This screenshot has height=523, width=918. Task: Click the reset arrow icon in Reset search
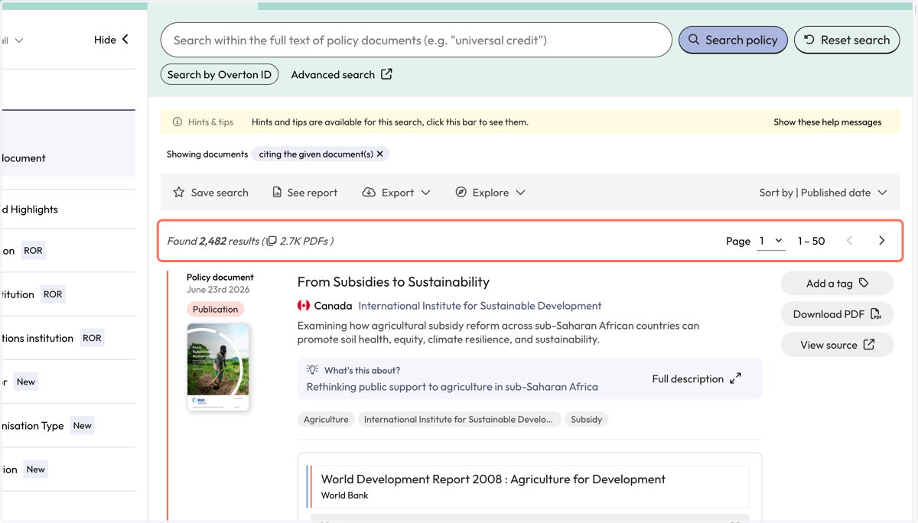pyautogui.click(x=809, y=40)
